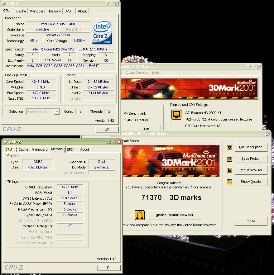Click the Edit... button under My Benchmark

(x=148, y=128)
